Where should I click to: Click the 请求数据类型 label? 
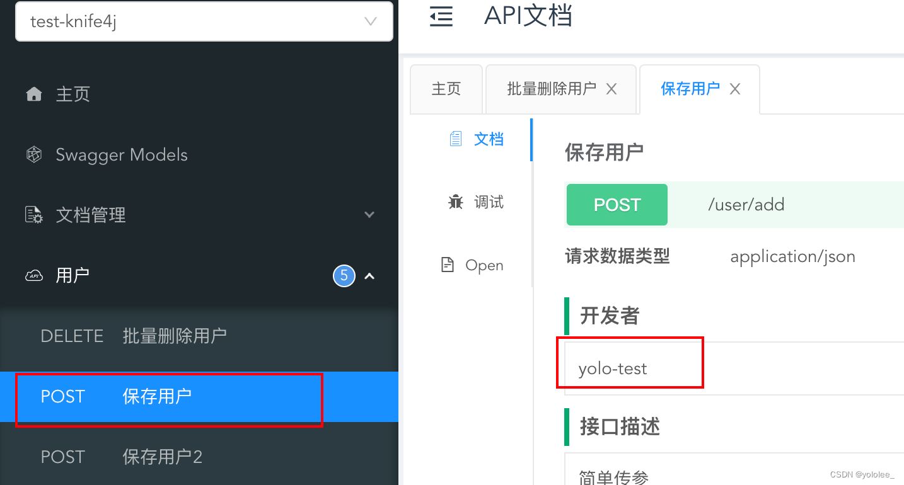[x=617, y=256]
